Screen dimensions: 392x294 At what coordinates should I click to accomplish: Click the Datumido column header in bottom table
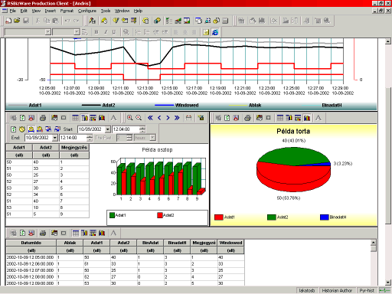tap(31, 243)
